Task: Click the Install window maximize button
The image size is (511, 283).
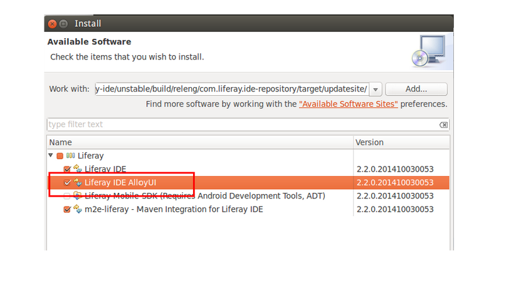Action: [63, 24]
